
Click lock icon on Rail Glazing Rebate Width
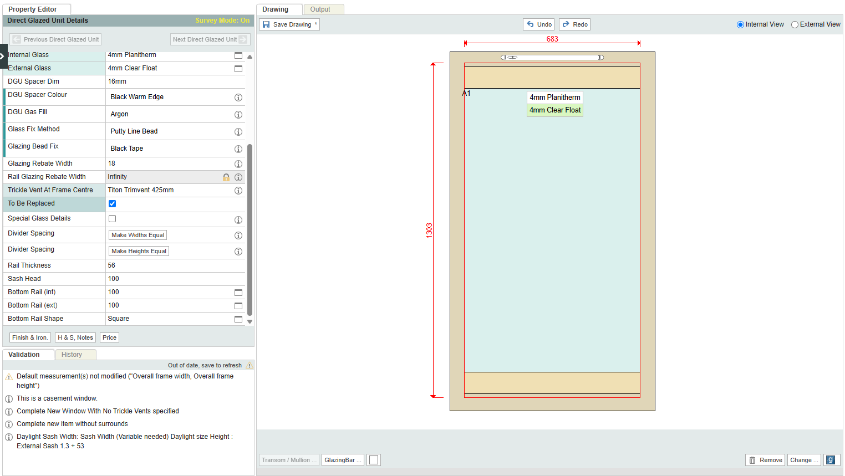pyautogui.click(x=226, y=177)
